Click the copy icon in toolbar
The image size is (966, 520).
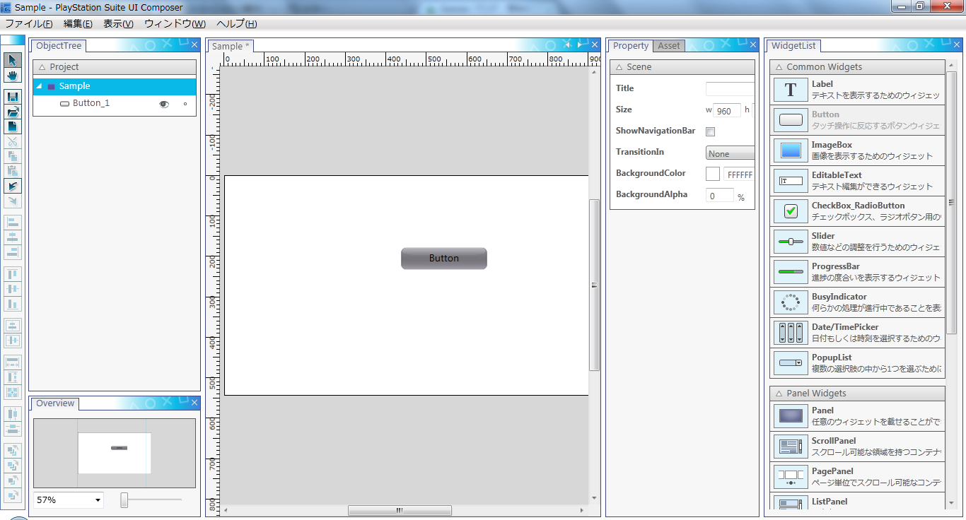coord(13,156)
